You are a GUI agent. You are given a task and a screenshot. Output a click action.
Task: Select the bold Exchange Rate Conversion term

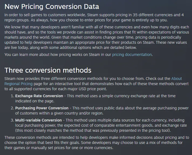pos(39,96)
